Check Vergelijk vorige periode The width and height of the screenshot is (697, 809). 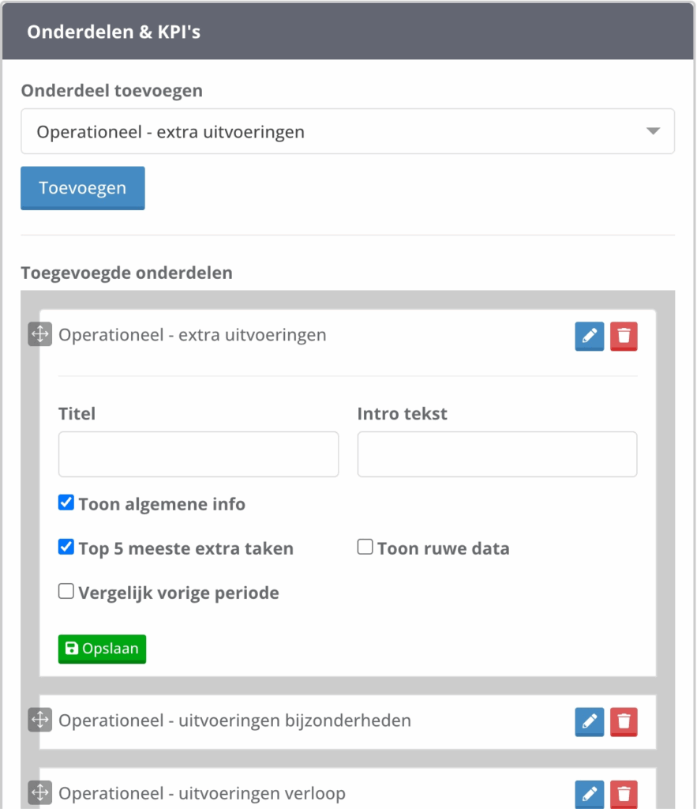pos(66,591)
